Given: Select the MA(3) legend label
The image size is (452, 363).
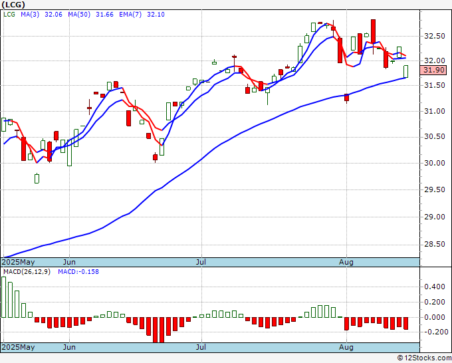Looking at the screenshot, I should tap(30, 15).
